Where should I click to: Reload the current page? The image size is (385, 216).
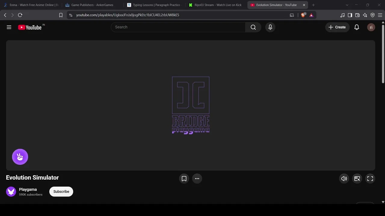20,15
